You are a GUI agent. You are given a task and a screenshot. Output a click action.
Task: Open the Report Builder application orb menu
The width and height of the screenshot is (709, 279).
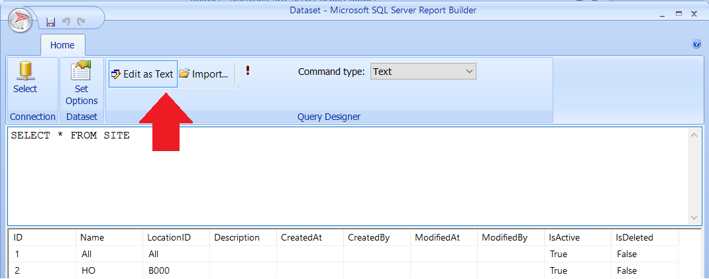[21, 21]
